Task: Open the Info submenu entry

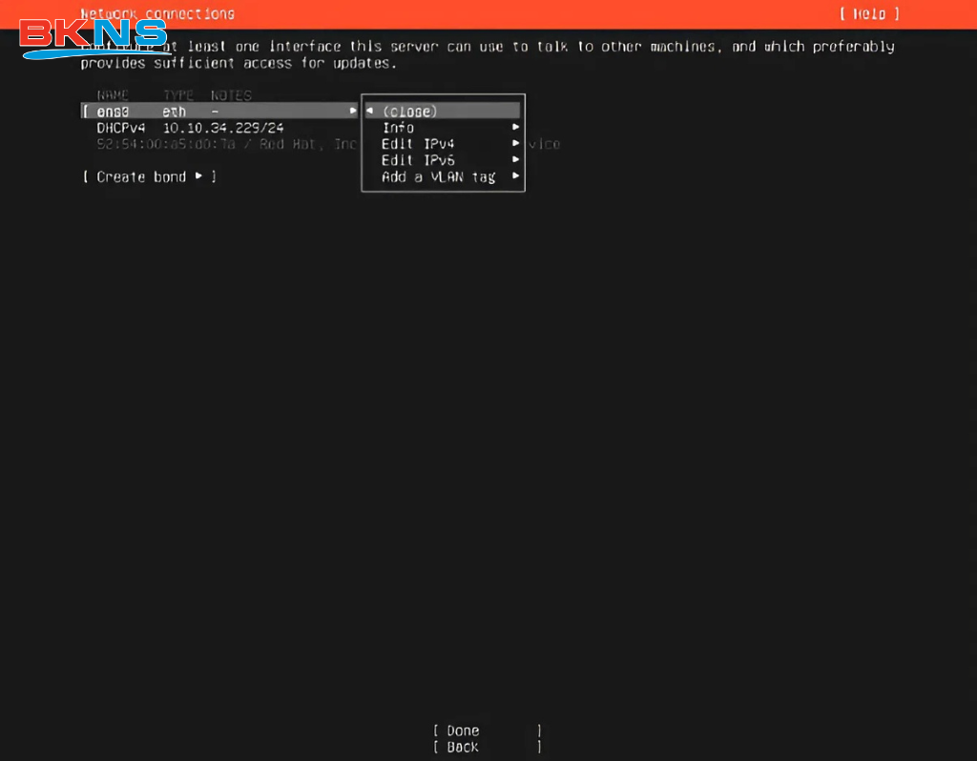Action: 398,128
